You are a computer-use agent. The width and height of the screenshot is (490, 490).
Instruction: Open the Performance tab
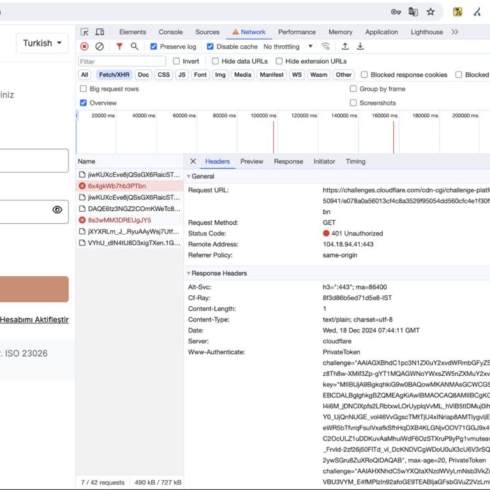point(297,32)
